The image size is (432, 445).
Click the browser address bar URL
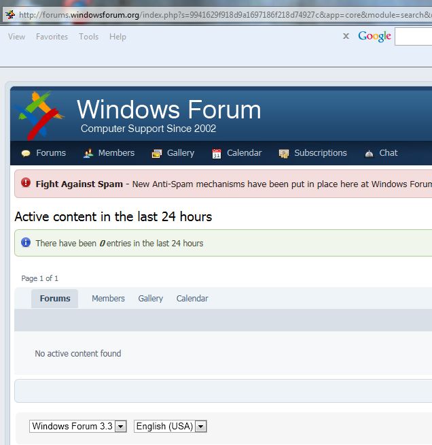226,15
